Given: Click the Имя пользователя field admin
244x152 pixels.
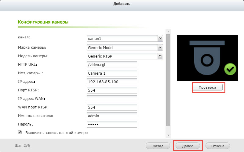Looking at the screenshot, I should click(x=112, y=116).
